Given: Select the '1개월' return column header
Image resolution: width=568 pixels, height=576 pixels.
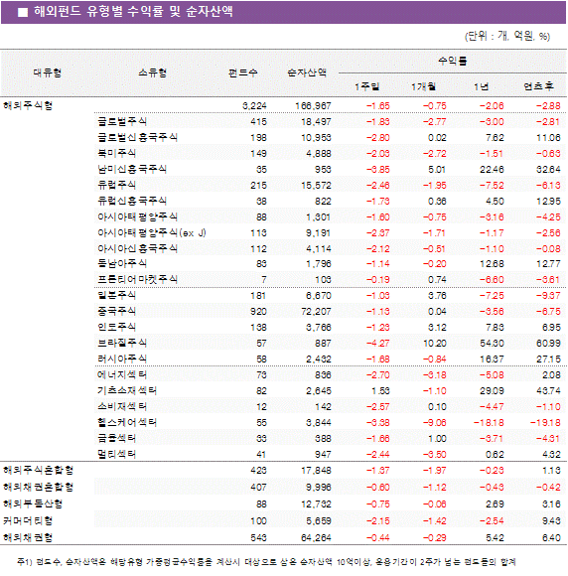Looking at the screenshot, I should tap(424, 86).
